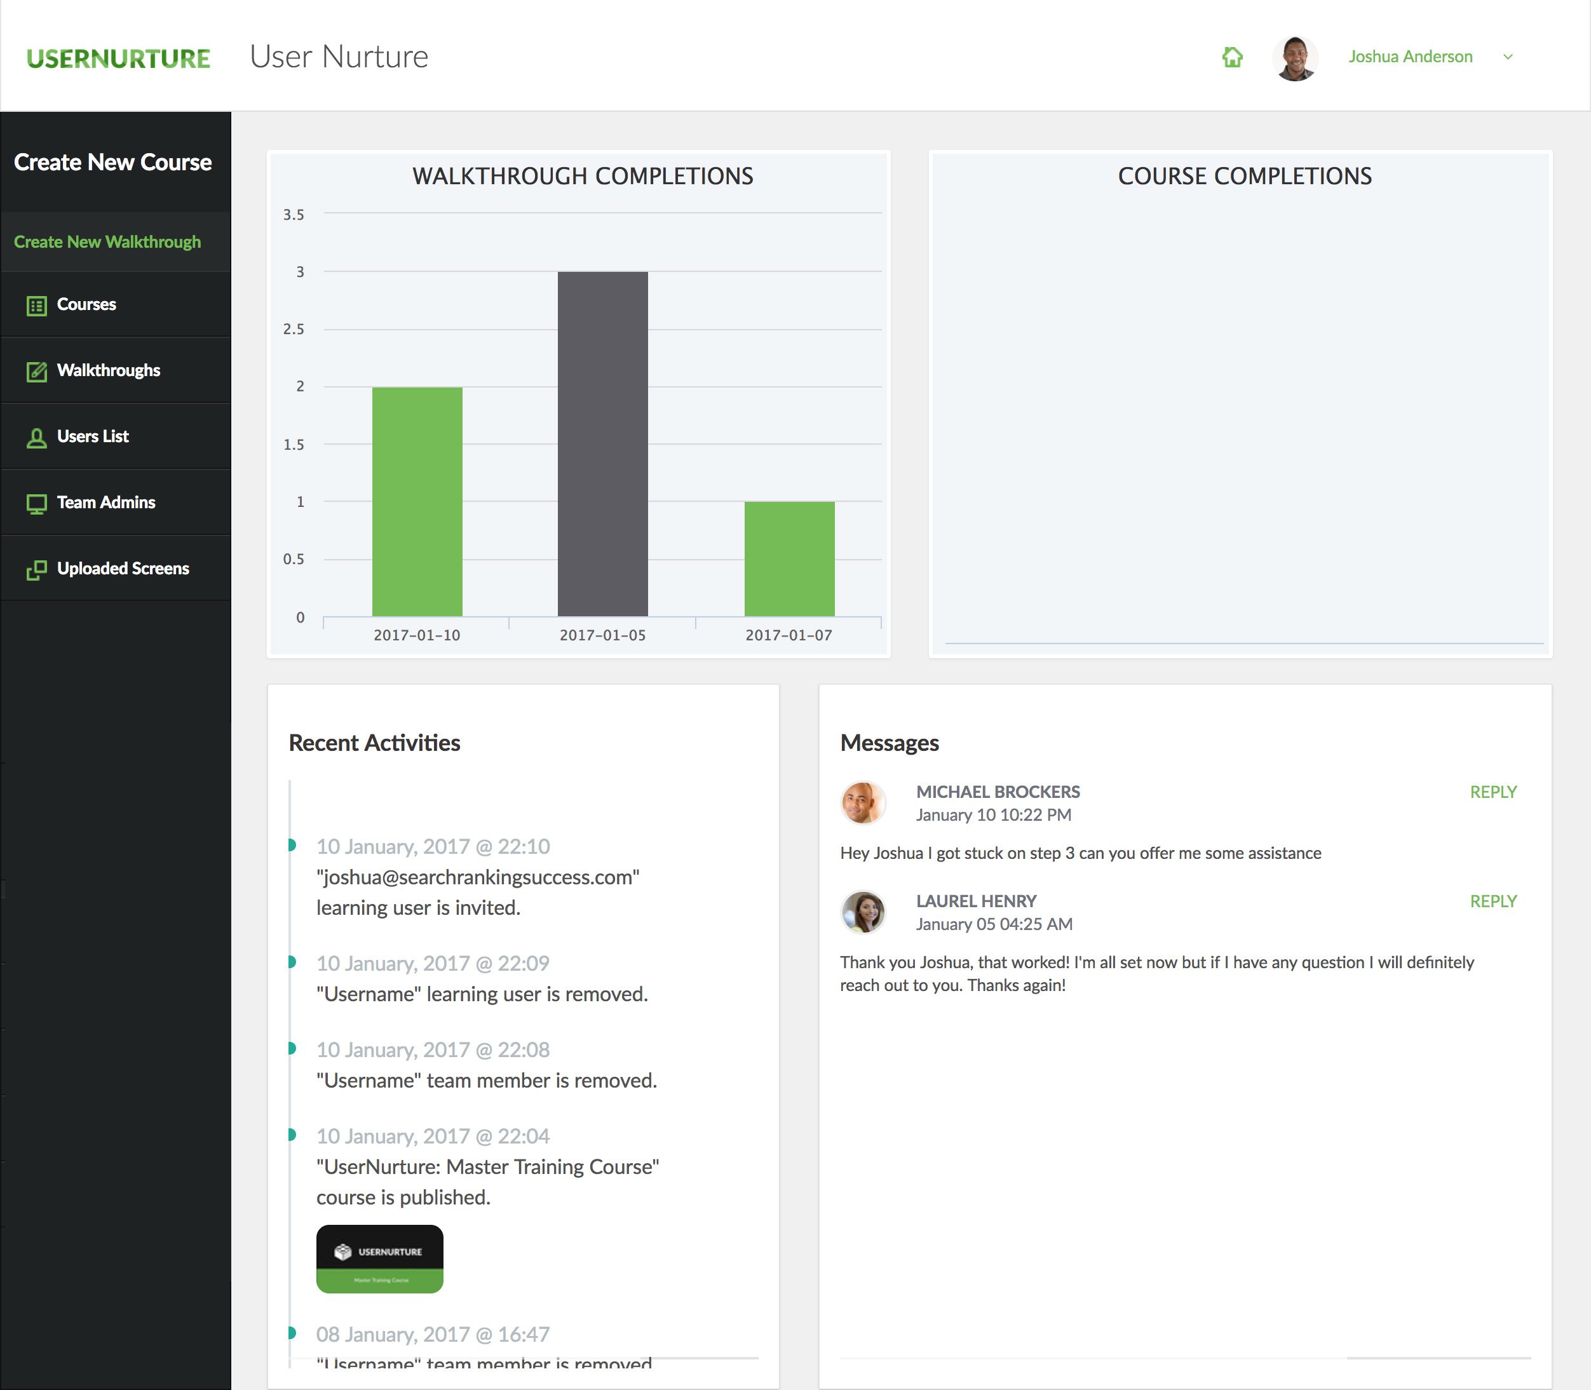Open Create New Walkthrough link
This screenshot has height=1390, width=1591.
107,242
